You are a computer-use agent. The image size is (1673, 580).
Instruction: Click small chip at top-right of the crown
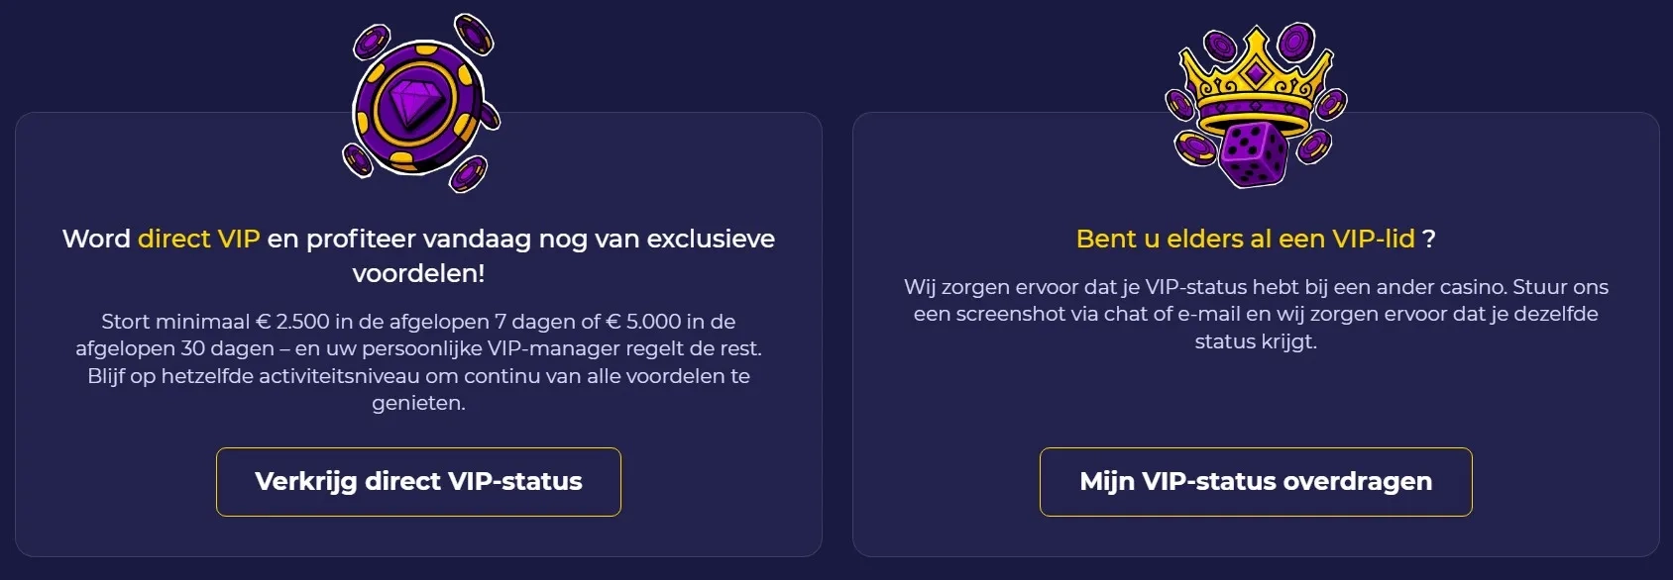1294,42
